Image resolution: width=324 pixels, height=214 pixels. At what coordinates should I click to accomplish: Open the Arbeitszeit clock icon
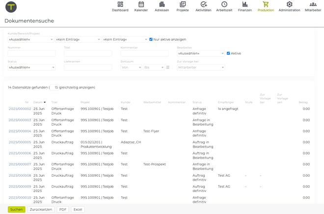coord(224,4)
